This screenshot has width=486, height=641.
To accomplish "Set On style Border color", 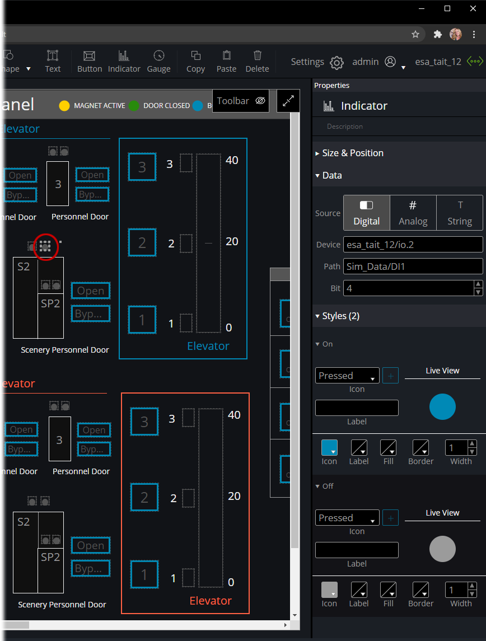I will click(x=420, y=448).
